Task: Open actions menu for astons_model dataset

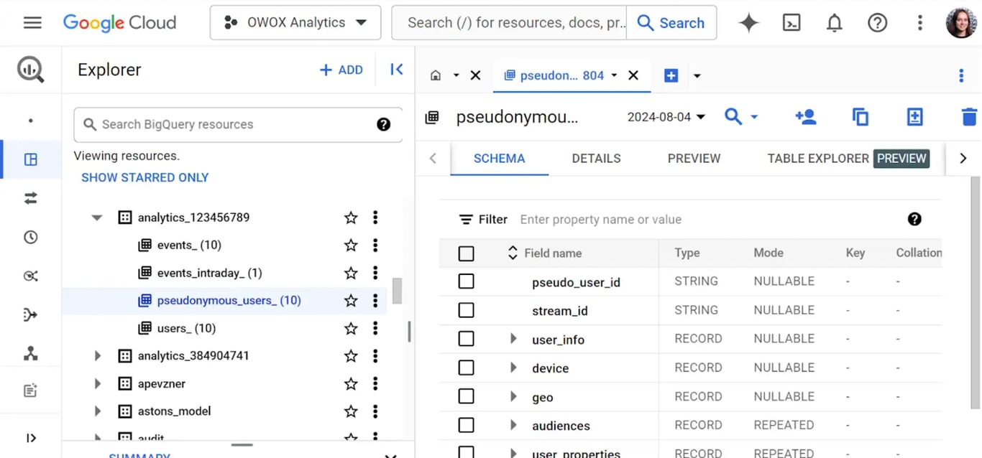Action: pos(375,411)
